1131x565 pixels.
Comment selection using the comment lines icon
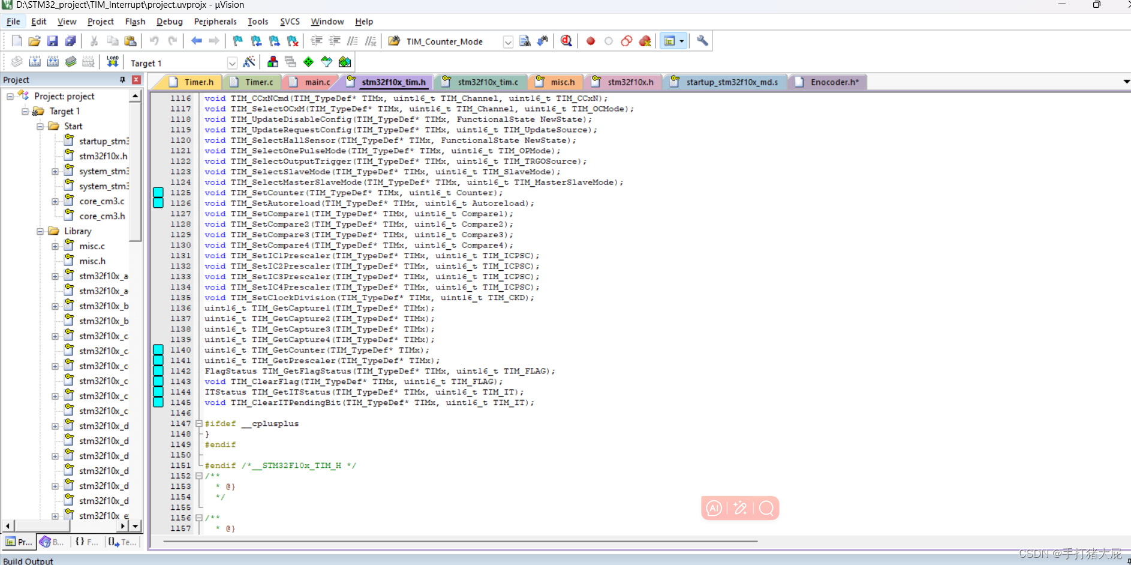353,41
